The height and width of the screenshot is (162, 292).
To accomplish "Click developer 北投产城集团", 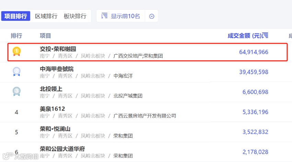I will click(128, 96).
